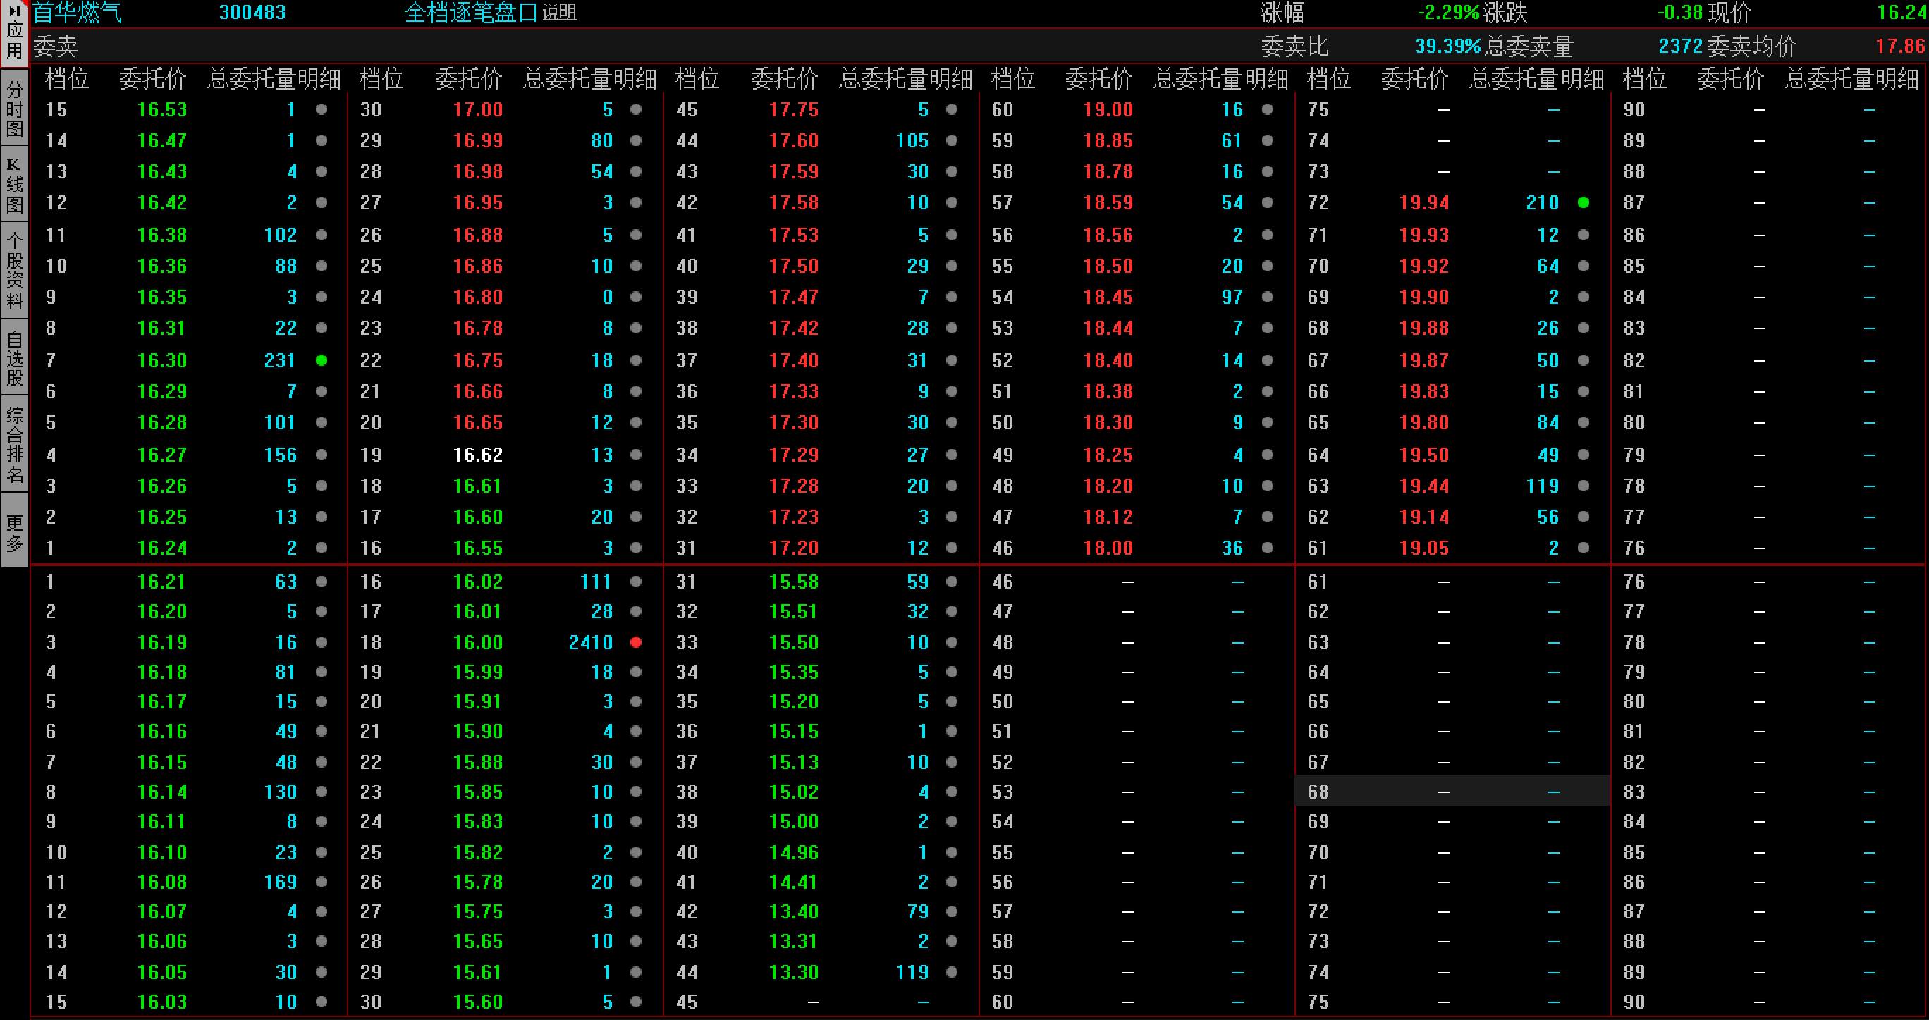Click the quantity 105 at sell price 17.60
1929x1020 pixels.
pos(912,140)
